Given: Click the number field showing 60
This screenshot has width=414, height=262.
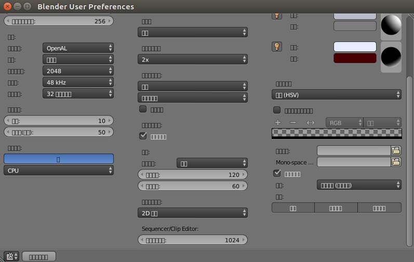Looking at the screenshot, I should 193,186.
